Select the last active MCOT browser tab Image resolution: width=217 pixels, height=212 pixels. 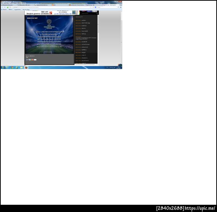click(x=111, y=5)
